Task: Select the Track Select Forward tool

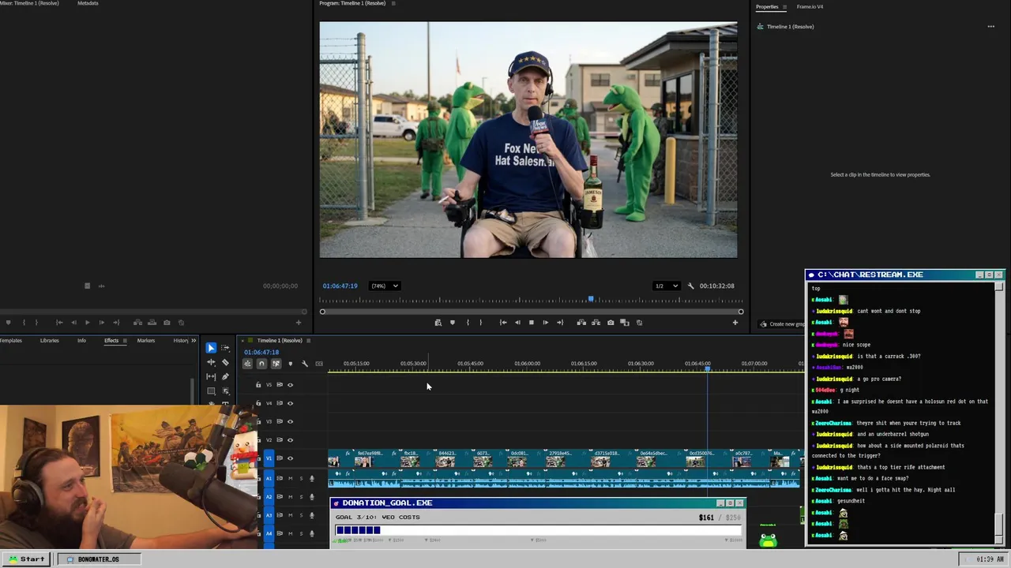Action: [x=225, y=348]
